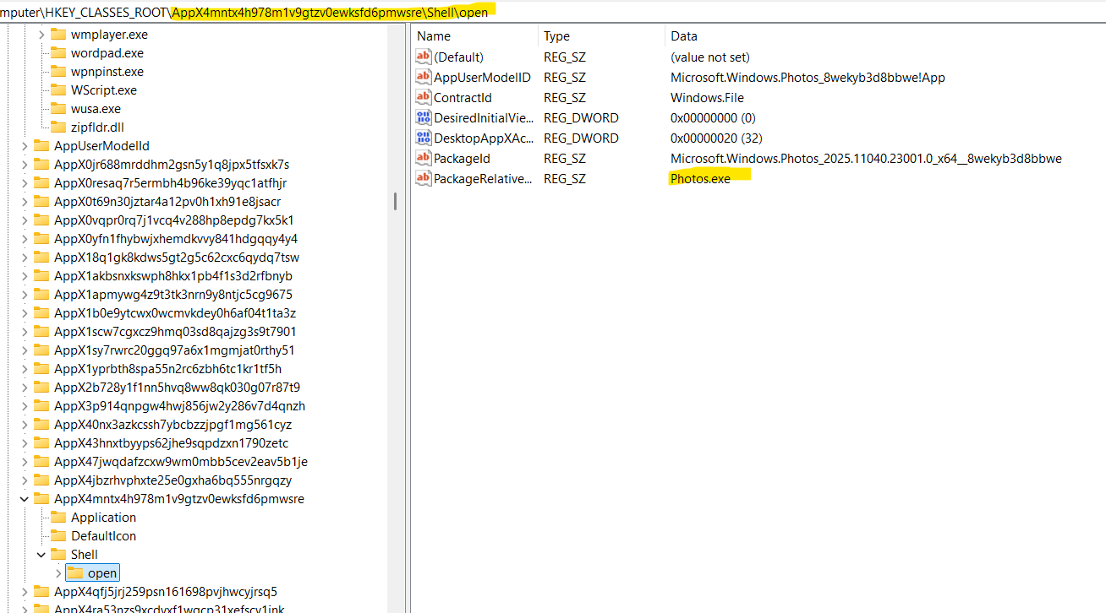The height and width of the screenshot is (613, 1106).
Task: Click the folder icon of the Application subkey
Action: tap(58, 518)
